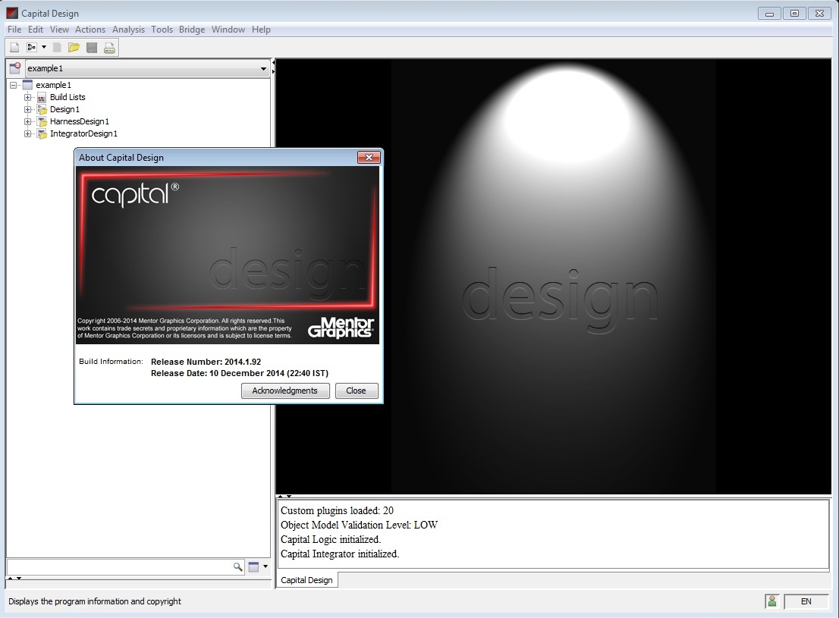Open the Help menu
The width and height of the screenshot is (839, 618).
click(261, 30)
